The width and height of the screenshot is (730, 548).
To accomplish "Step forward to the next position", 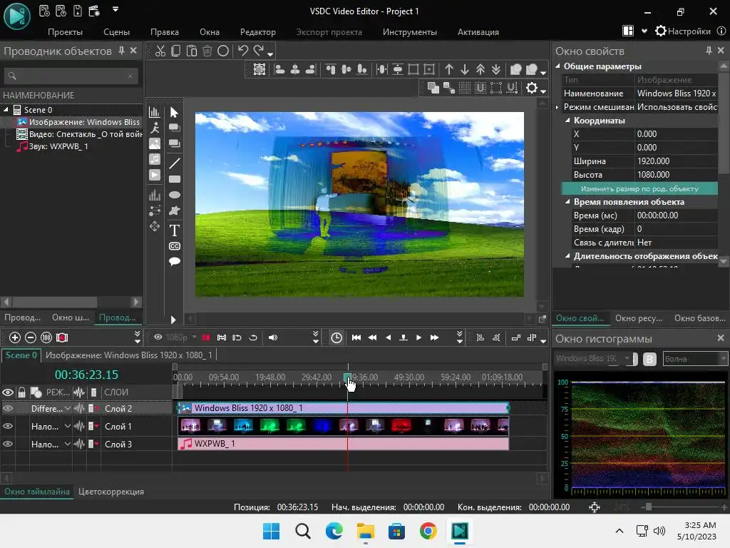I will 434,338.
